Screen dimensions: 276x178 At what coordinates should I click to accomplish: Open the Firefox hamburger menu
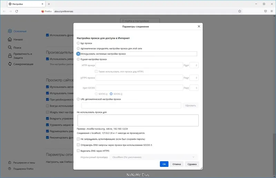click(x=272, y=11)
